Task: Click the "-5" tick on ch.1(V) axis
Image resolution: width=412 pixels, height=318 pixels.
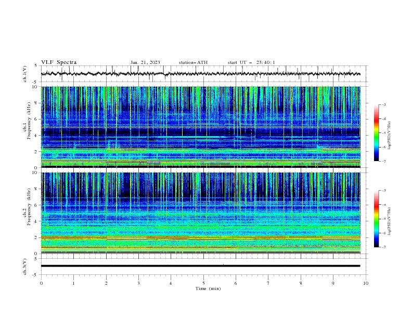Action: pos(35,82)
